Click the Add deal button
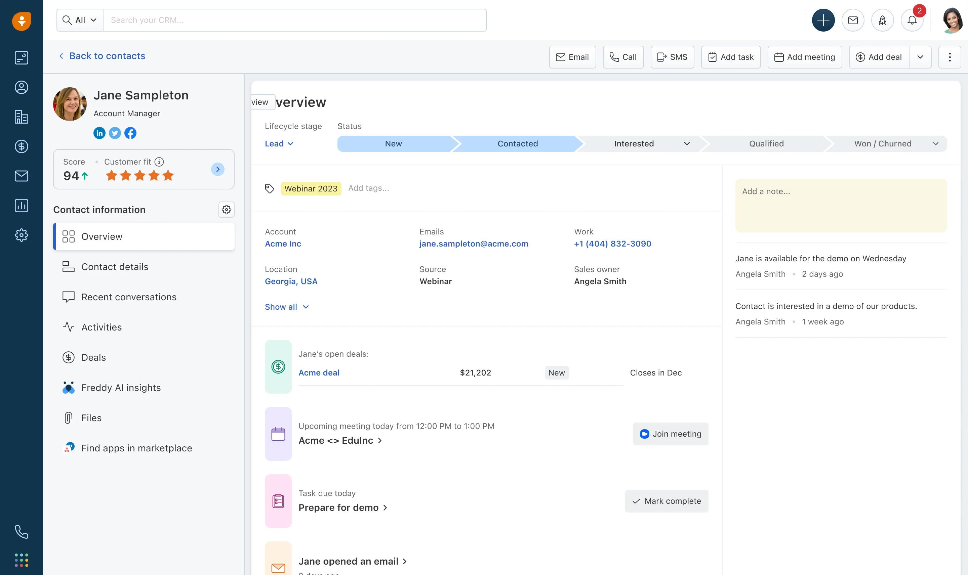Screen dimensions: 968x575 pyautogui.click(x=879, y=57)
